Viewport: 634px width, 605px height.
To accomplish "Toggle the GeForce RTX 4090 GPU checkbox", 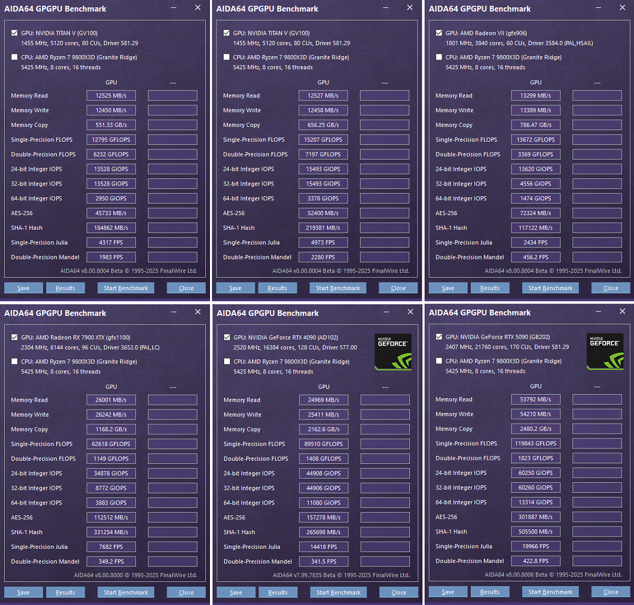I will pos(227,337).
